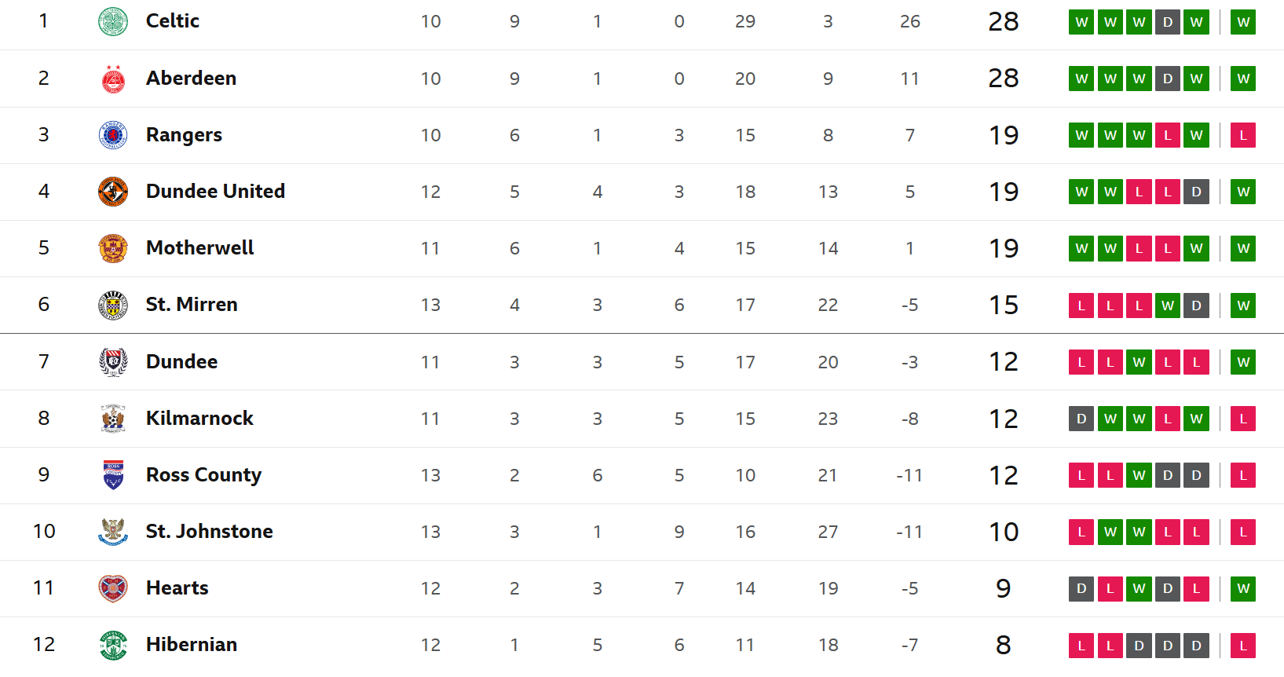
Task: Click the Rangers club crest
Action: click(x=113, y=135)
